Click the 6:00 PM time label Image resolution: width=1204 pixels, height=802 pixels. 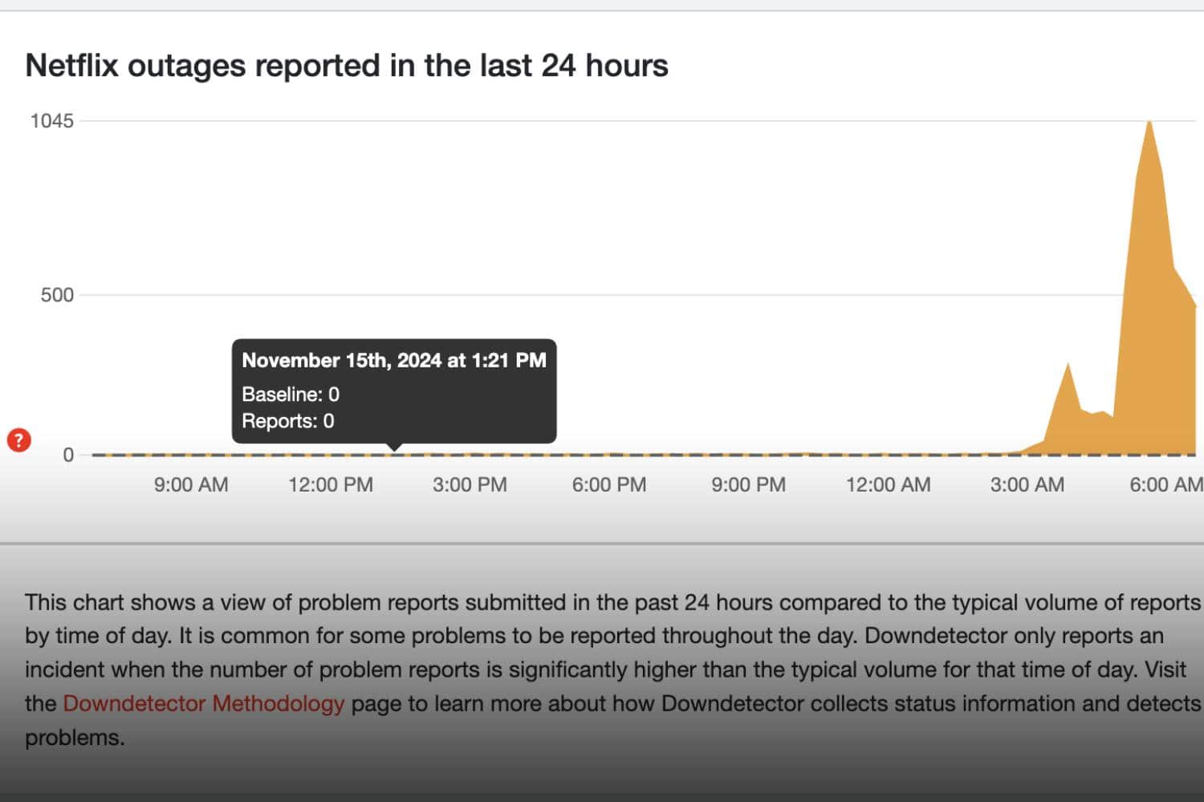point(608,484)
